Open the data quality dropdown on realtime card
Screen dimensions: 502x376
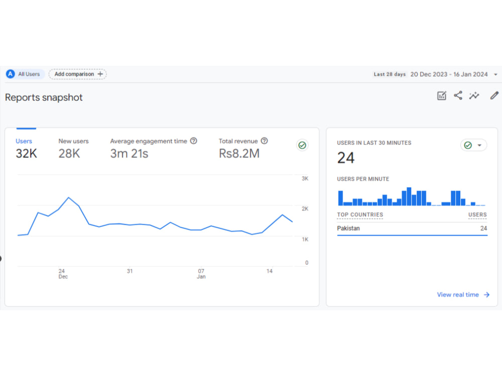click(473, 145)
